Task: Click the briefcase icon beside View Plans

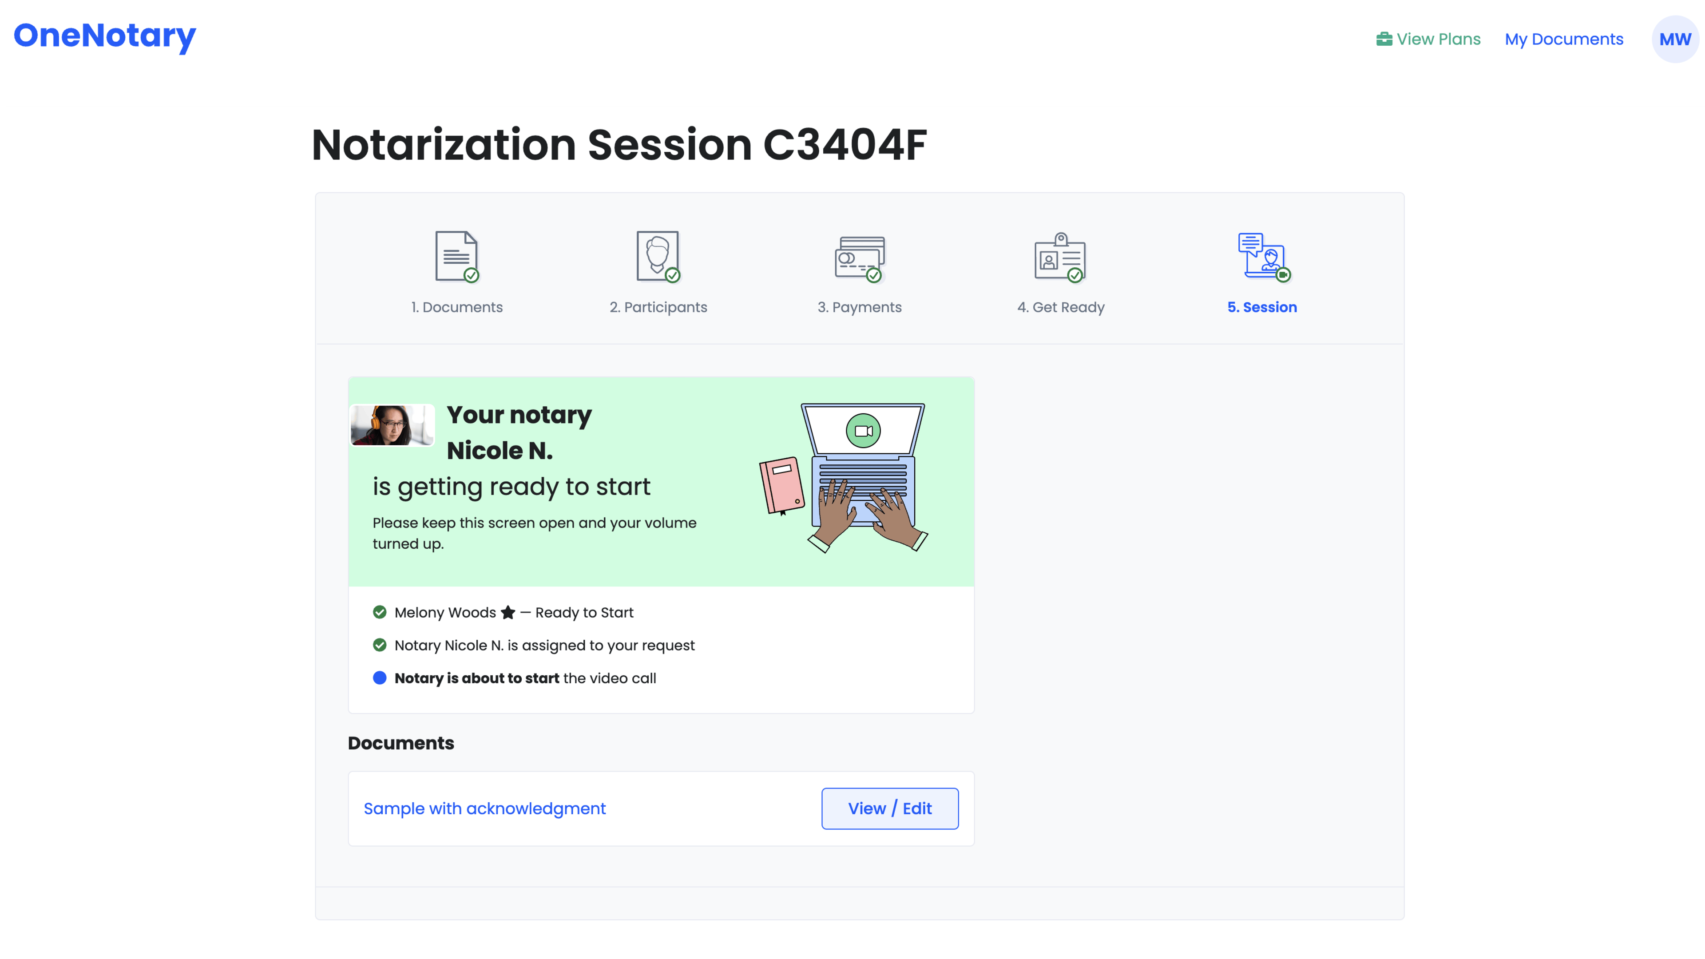Action: click(1384, 39)
